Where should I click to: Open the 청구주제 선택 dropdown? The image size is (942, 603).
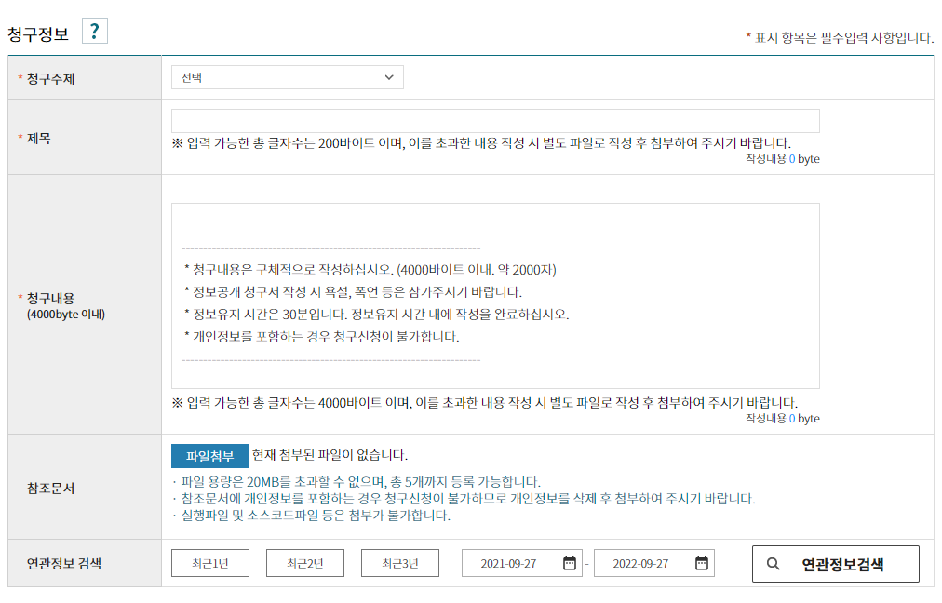(287, 77)
